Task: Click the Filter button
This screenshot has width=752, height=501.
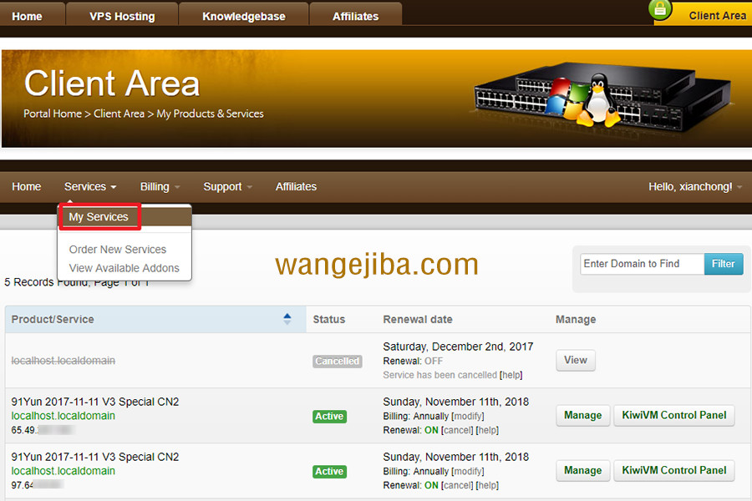Action: [724, 264]
